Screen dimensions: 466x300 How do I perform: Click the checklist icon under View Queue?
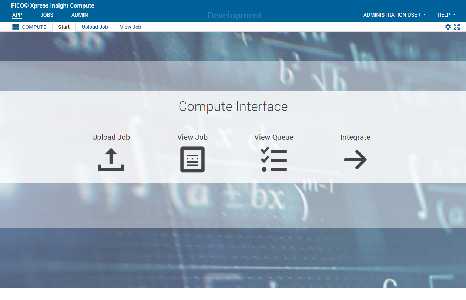click(274, 160)
